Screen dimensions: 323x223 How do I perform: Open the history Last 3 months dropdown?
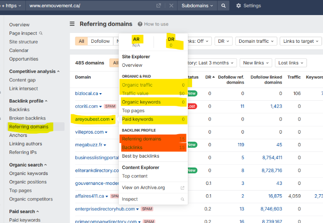[x=212, y=63]
